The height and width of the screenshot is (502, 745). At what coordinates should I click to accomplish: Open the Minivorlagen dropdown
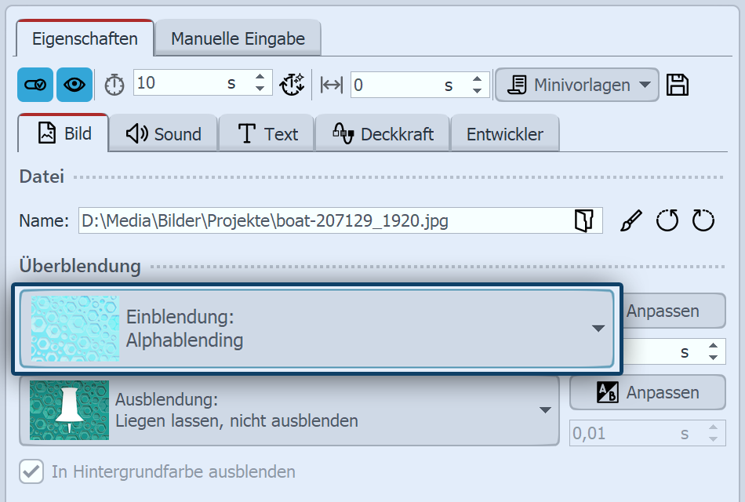coord(576,85)
